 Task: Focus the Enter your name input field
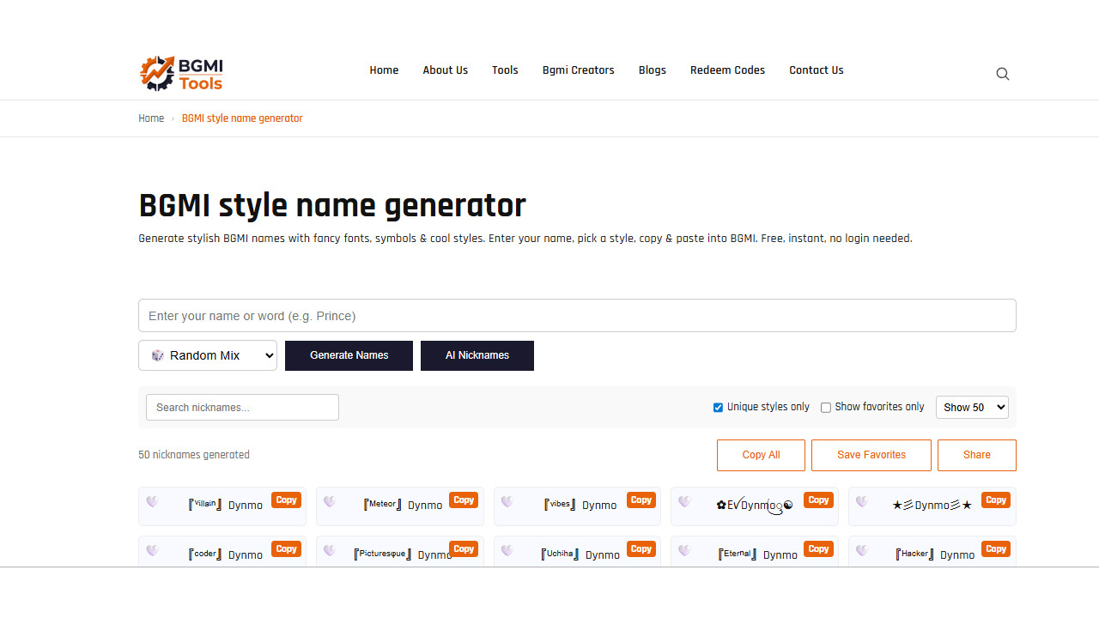577,316
